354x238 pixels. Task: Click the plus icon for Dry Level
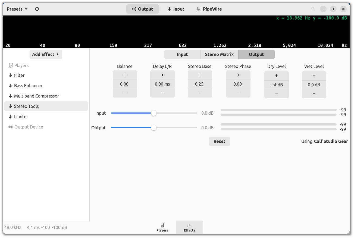coord(277,76)
